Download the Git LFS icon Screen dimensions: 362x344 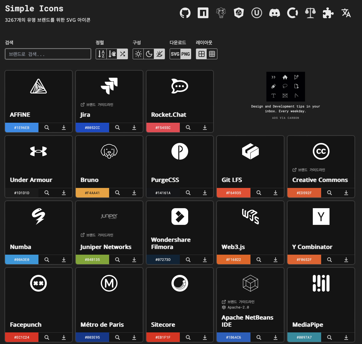pos(276,193)
